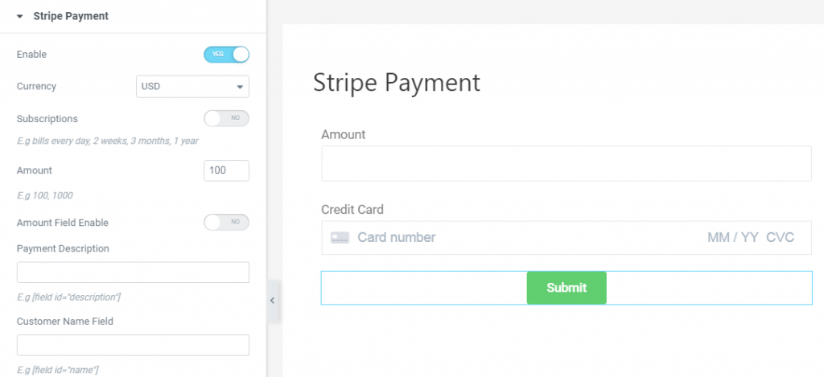Open the Currency USD dropdown
This screenshot has width=824, height=377.
click(192, 87)
